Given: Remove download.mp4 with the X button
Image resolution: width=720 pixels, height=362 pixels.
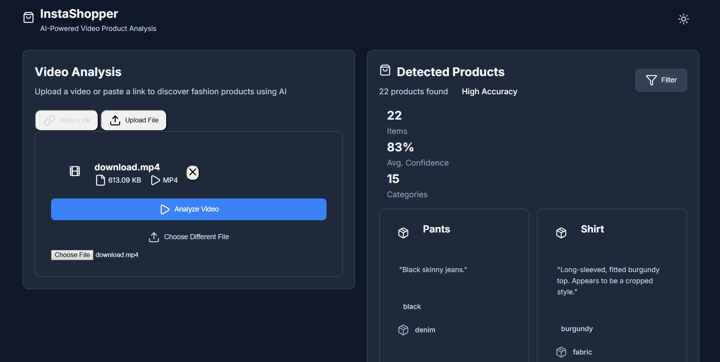Looking at the screenshot, I should [x=193, y=172].
